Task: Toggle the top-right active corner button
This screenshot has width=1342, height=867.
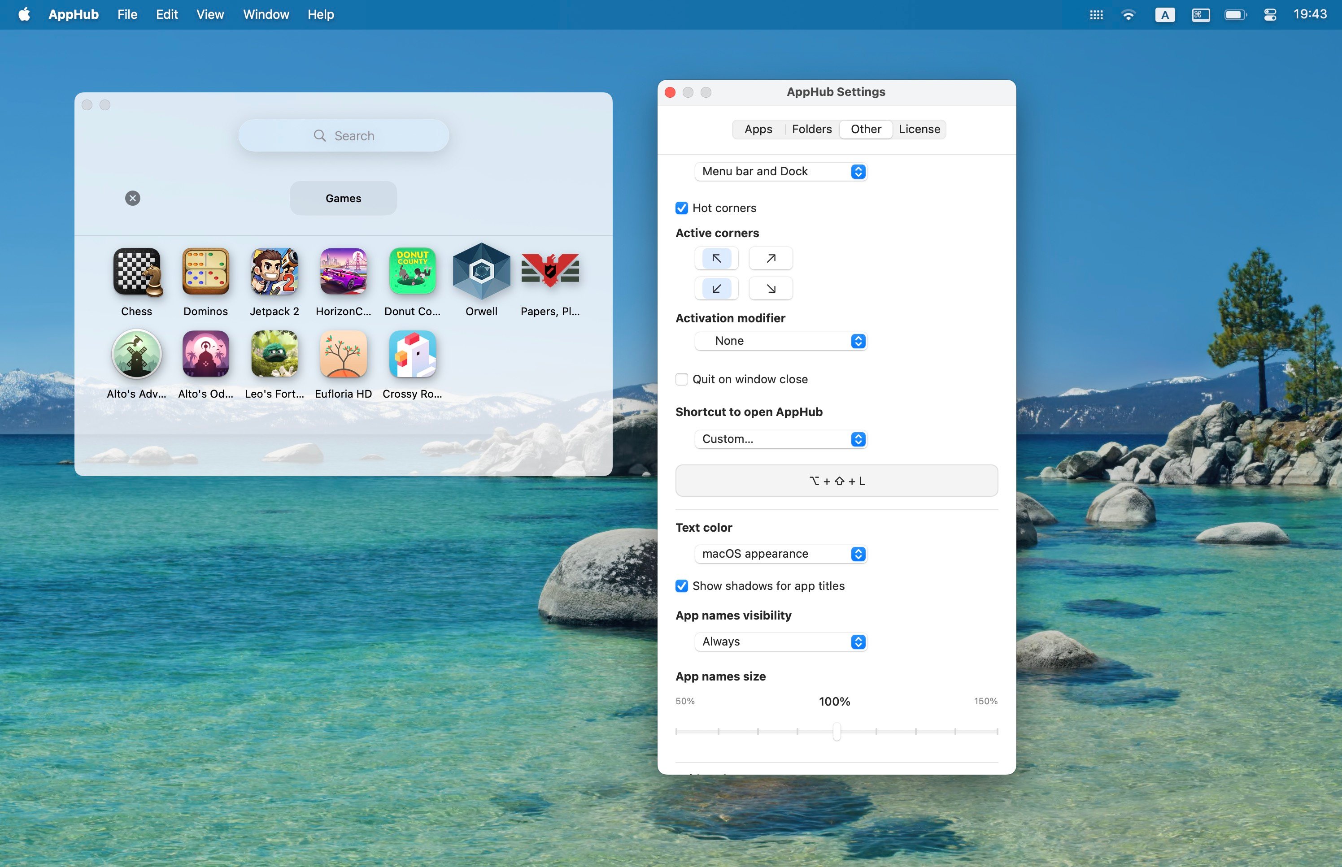Action: [x=771, y=258]
